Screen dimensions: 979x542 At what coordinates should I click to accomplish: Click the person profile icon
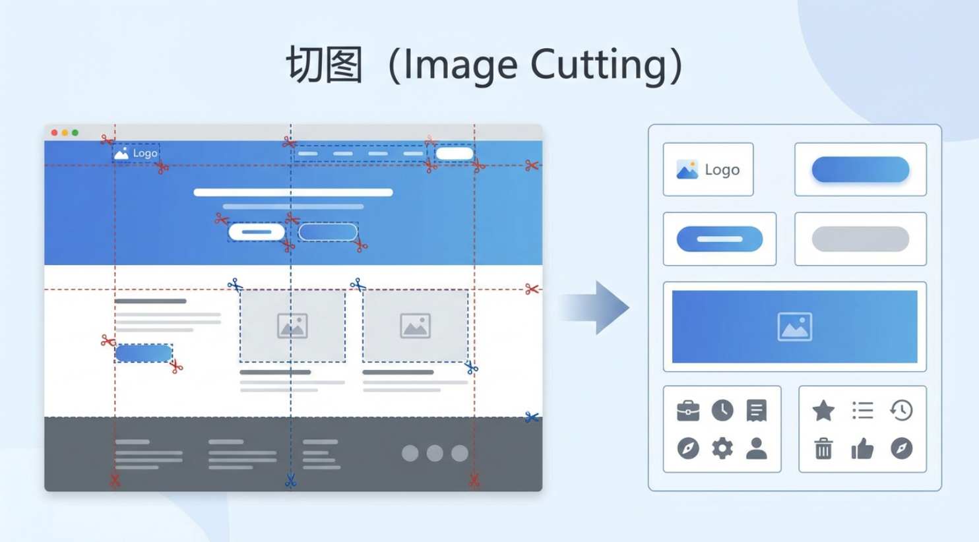pos(756,448)
